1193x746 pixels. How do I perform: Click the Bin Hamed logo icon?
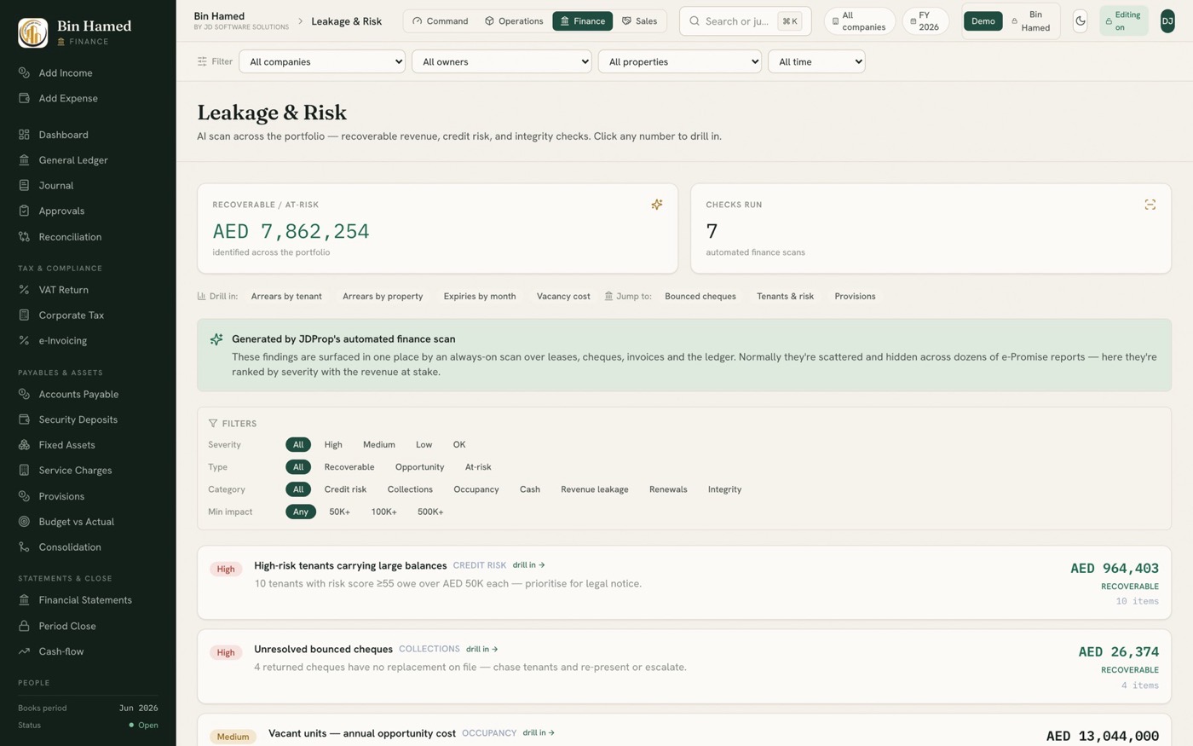32,32
